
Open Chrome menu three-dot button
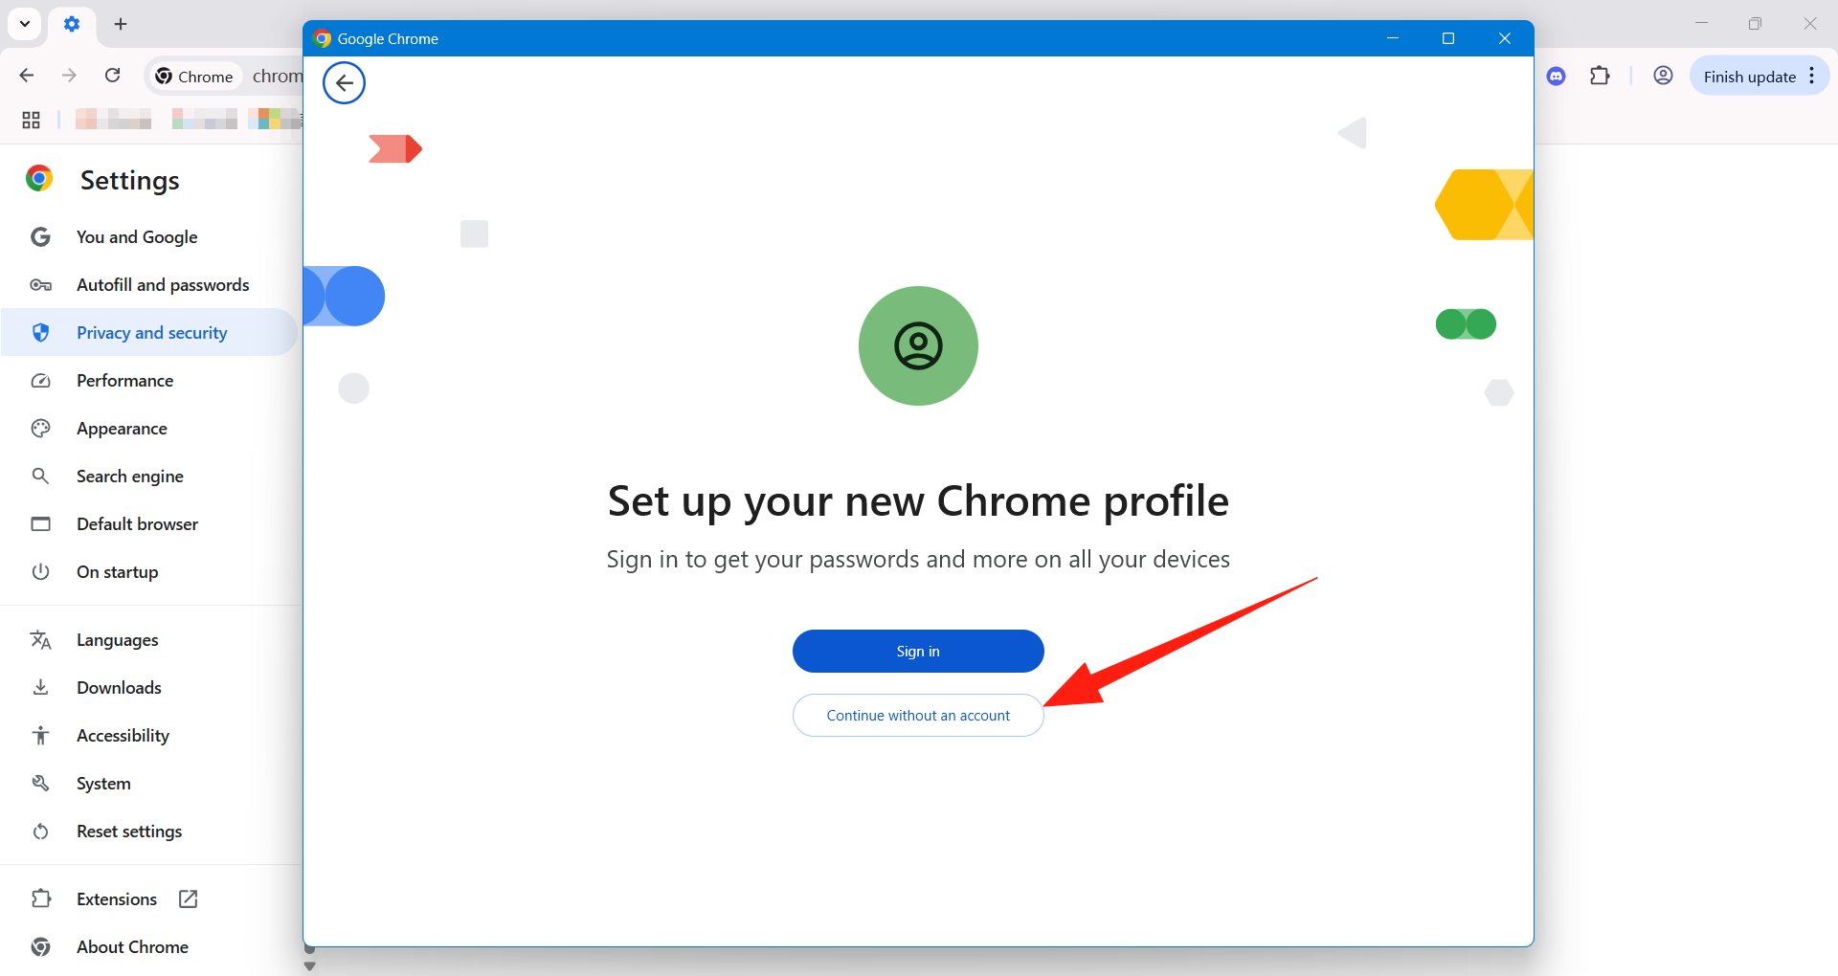point(1812,77)
